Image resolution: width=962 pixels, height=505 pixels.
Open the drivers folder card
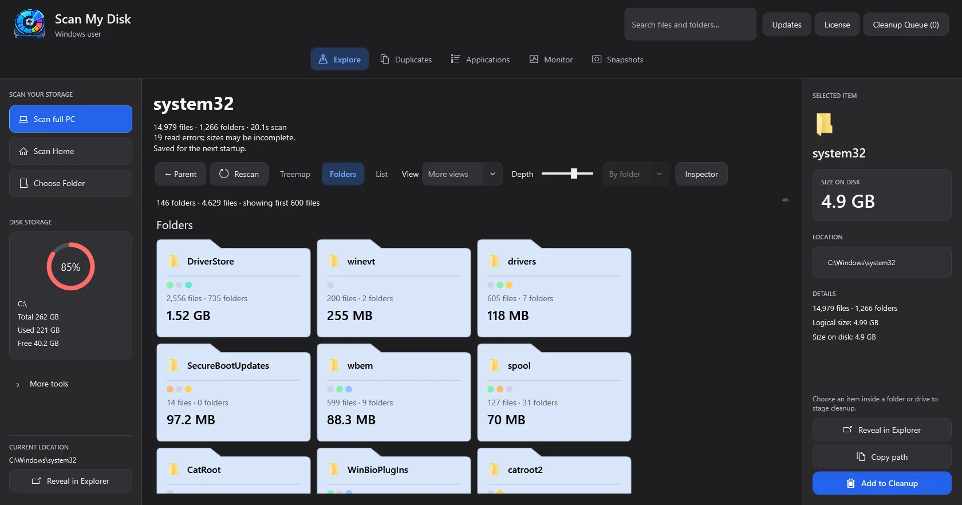[554, 289]
